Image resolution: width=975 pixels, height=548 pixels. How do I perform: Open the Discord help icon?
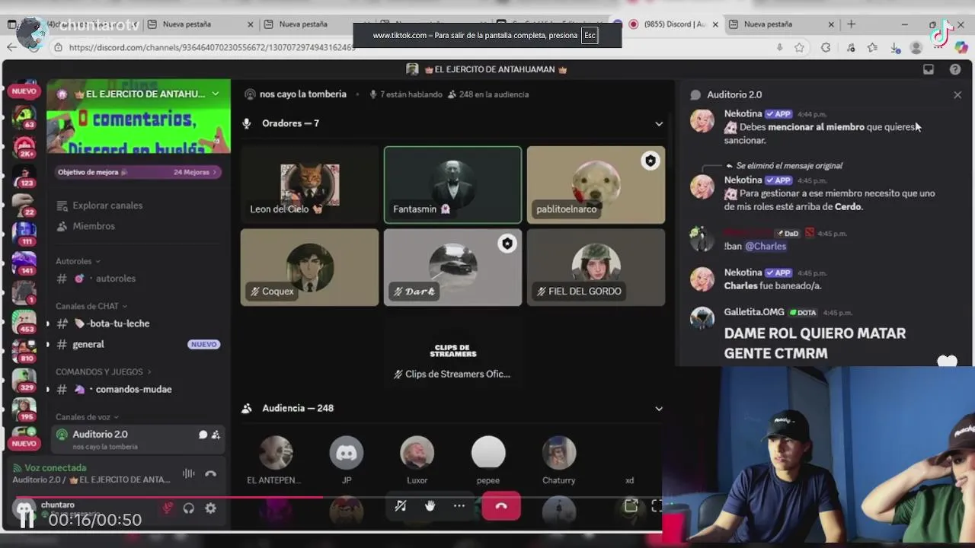point(955,69)
